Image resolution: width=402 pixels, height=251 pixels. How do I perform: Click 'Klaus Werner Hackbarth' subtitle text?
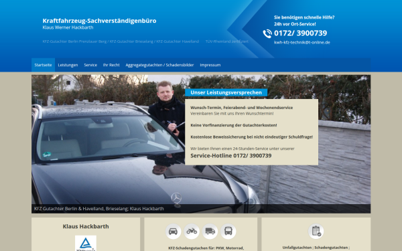click(68, 27)
